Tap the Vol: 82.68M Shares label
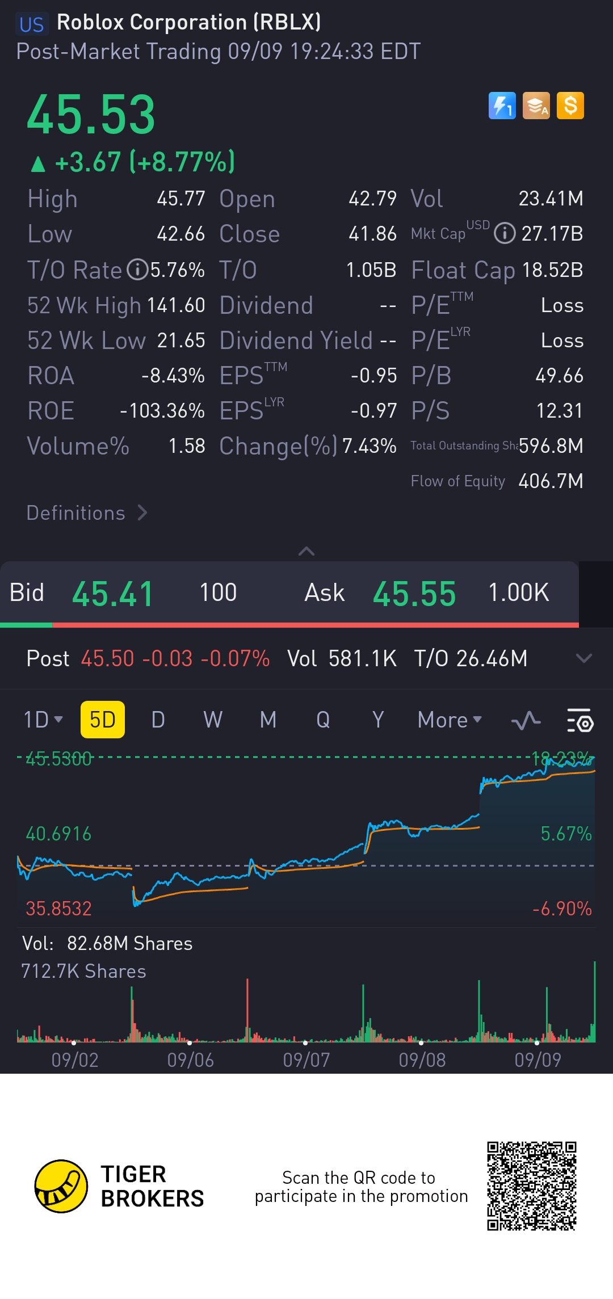The height and width of the screenshot is (1299, 613). tap(107, 943)
